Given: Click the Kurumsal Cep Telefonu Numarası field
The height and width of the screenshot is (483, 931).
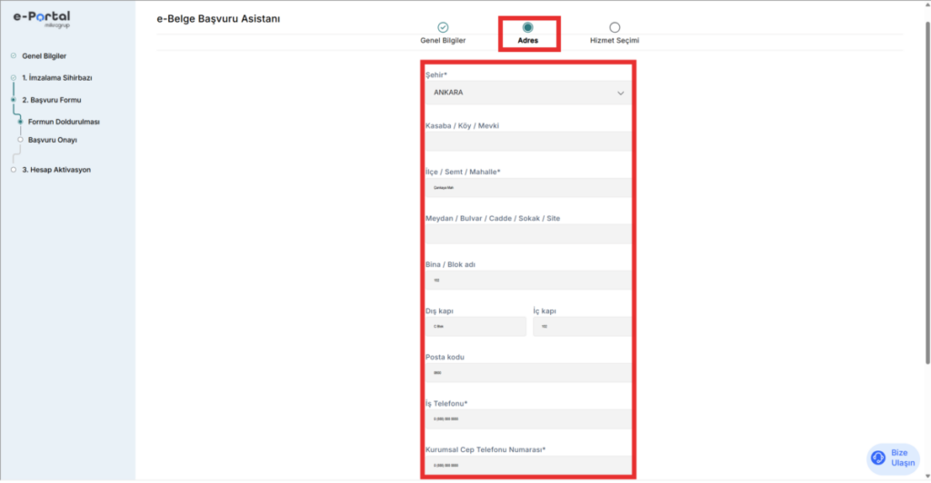Looking at the screenshot, I should tap(528, 465).
